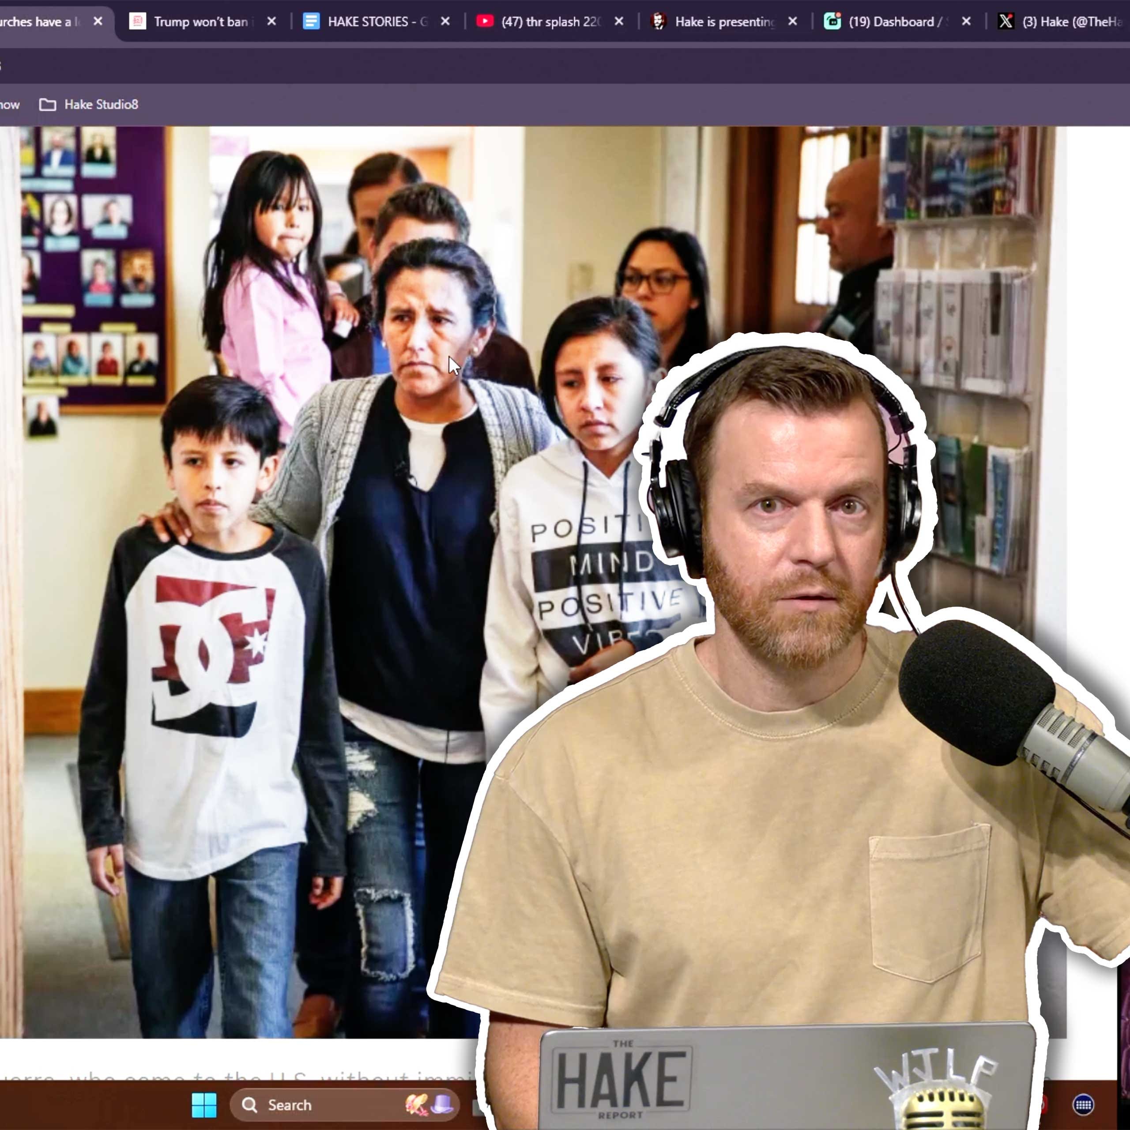The height and width of the screenshot is (1130, 1130).
Task: Open the Windows Start menu
Action: coord(204,1105)
